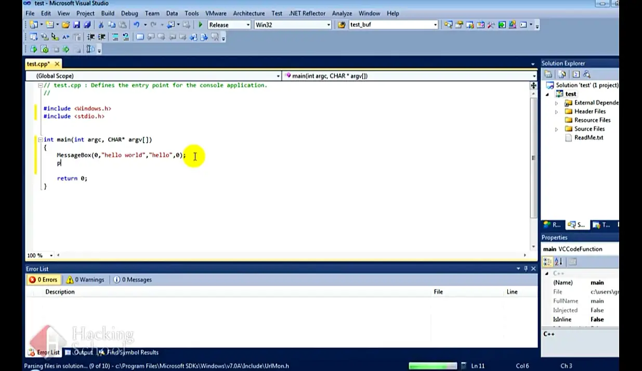Start debugging with the green play icon
Screen dimensions: 642x371
[x=200, y=24]
